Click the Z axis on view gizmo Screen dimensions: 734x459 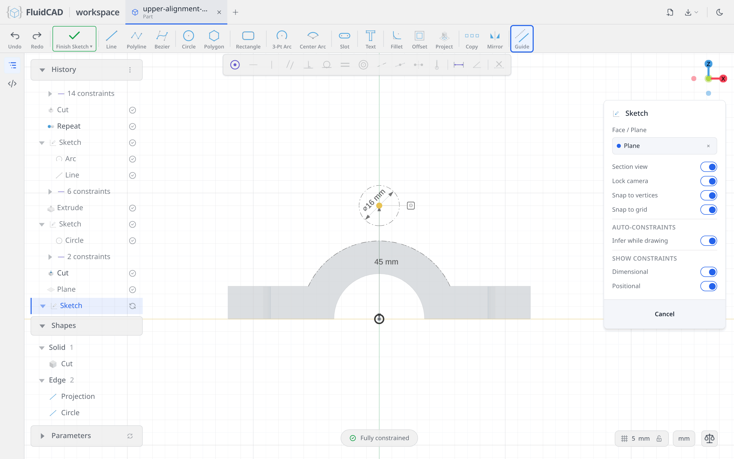708,64
